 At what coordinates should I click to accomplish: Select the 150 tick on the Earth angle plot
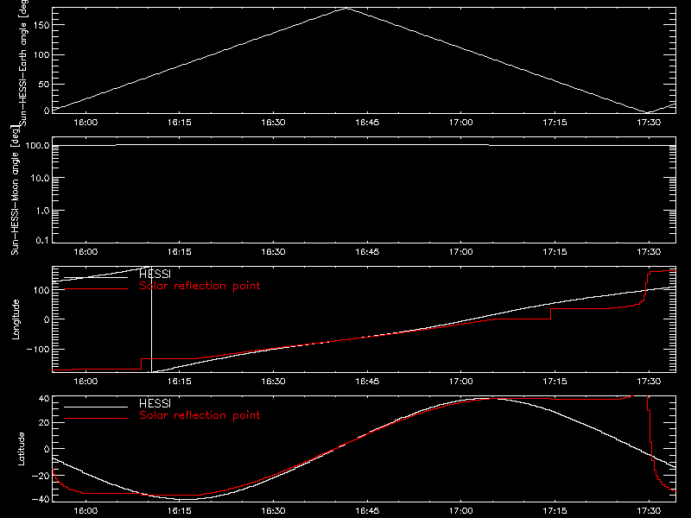41,25
